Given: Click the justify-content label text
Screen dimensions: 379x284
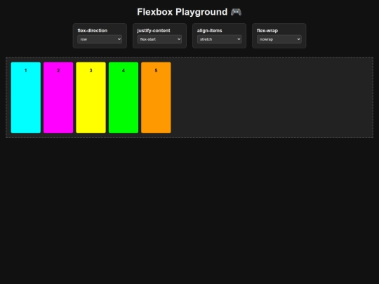Looking at the screenshot, I should coord(154,31).
